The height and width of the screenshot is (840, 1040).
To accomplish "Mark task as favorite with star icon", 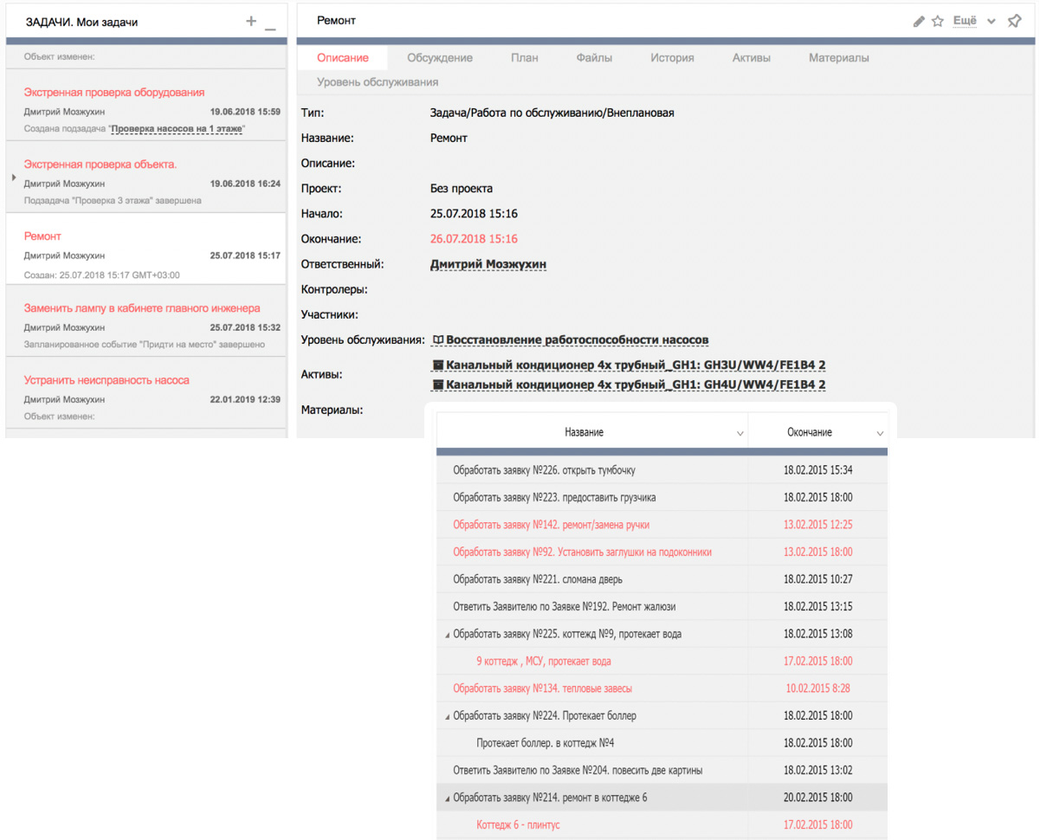I will (x=937, y=22).
